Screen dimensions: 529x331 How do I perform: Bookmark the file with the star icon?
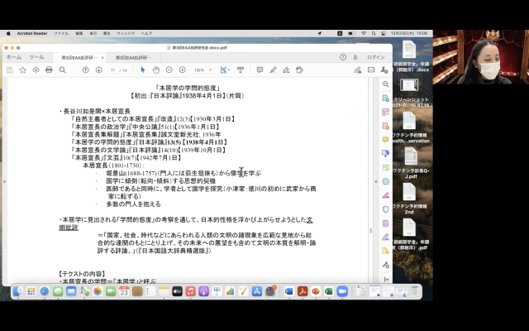tap(22, 70)
